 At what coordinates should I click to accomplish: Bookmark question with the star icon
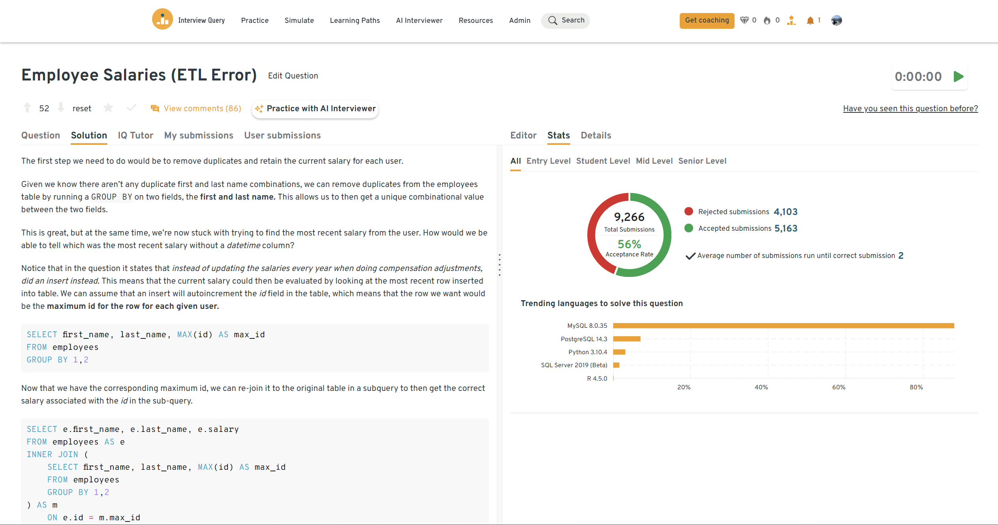(108, 108)
